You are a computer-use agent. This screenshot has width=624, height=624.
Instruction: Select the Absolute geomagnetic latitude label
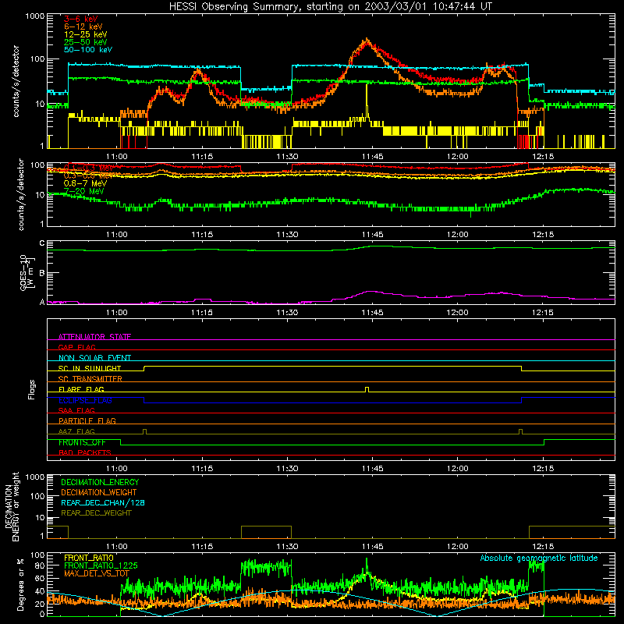[x=539, y=558]
